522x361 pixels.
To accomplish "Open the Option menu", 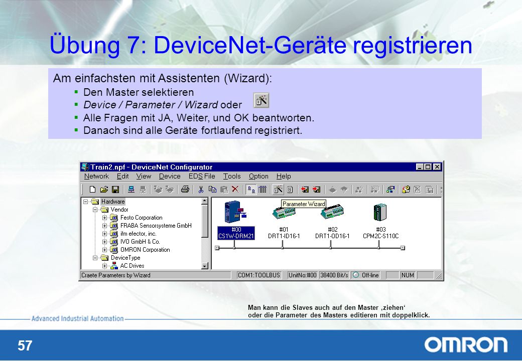I will pyautogui.click(x=258, y=176).
